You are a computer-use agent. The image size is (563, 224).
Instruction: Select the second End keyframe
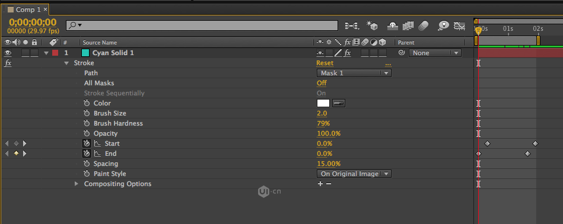click(x=527, y=153)
